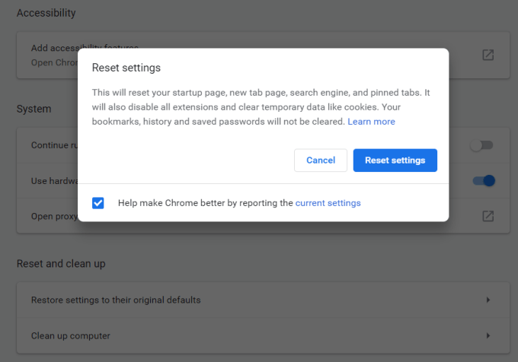View the current settings link
This screenshot has height=362, width=518.
click(328, 203)
